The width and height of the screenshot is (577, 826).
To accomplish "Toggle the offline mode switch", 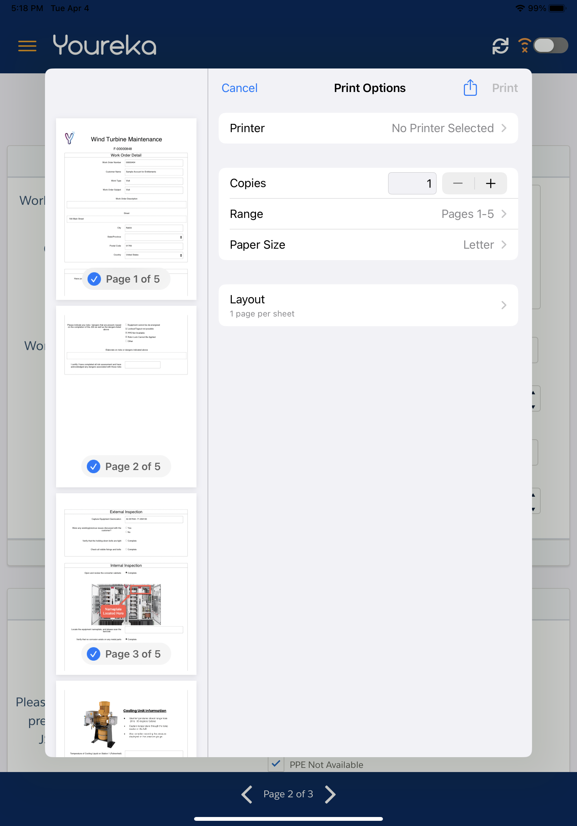I will (551, 46).
